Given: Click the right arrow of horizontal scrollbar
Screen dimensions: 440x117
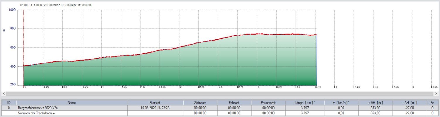Looking at the screenshot, I should (x=436, y=94).
